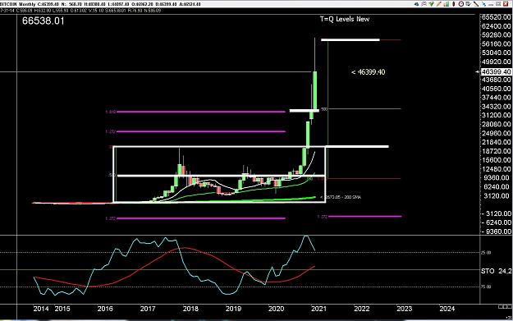
Task: Click the large 66538.01 price readout
Action: coord(44,21)
